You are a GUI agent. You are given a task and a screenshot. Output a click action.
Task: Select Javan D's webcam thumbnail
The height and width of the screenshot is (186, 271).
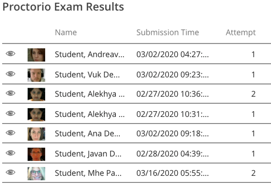pos(36,154)
